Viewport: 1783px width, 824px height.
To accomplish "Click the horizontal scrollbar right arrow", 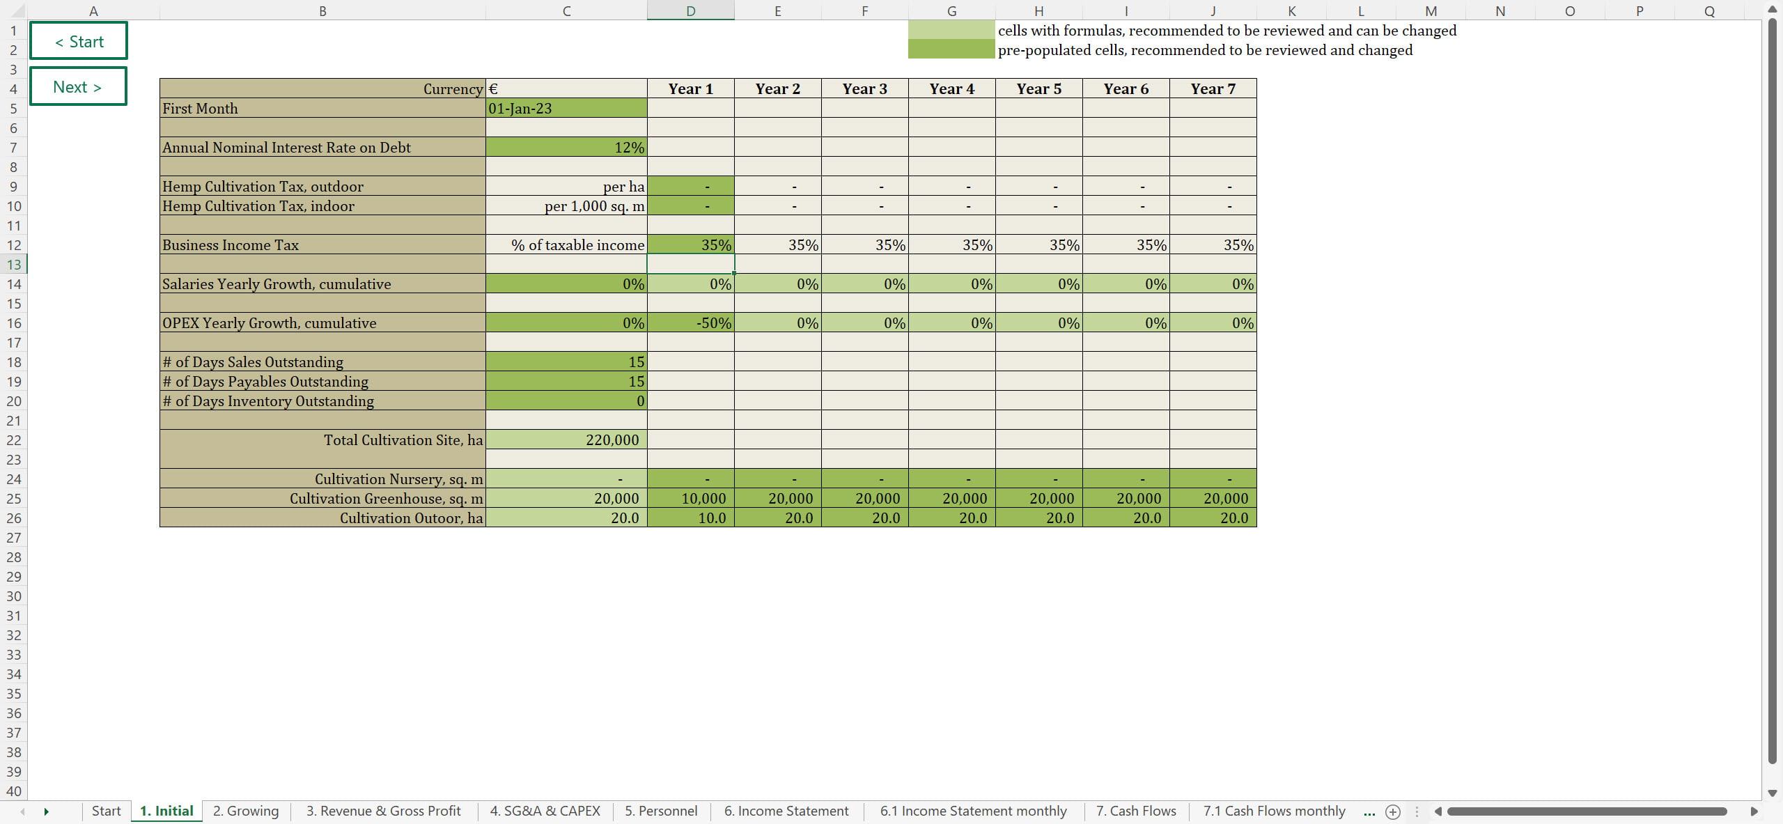I will (x=1754, y=811).
